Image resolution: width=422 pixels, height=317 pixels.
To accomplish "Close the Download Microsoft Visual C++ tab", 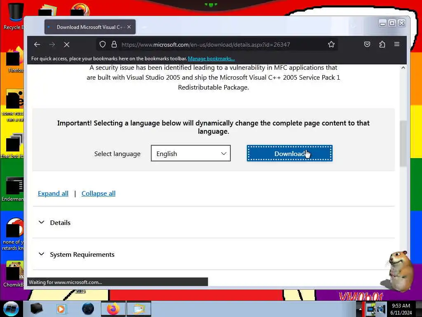I will coord(129,27).
